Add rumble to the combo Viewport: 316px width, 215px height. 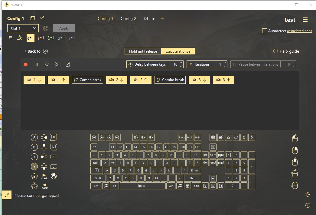click(x=57, y=64)
